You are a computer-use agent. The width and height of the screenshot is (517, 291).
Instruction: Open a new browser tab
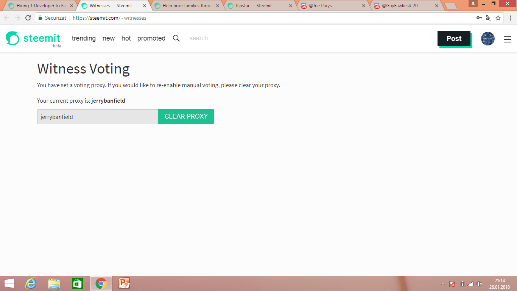(x=450, y=6)
